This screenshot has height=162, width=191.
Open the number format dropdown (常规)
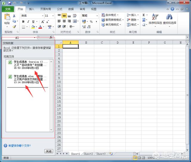[x=97, y=16]
